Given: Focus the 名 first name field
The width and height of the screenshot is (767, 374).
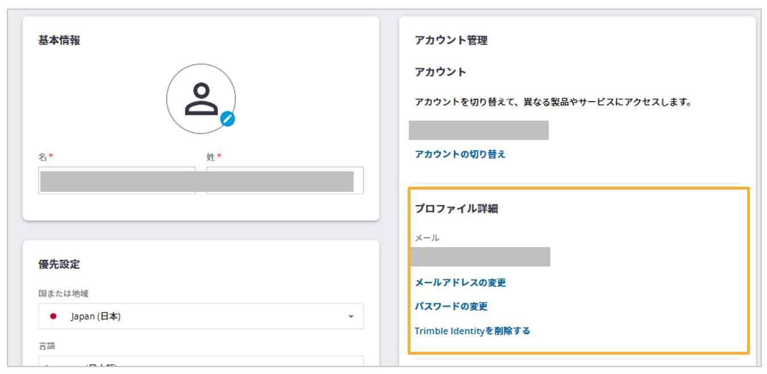Looking at the screenshot, I should click(x=117, y=181).
